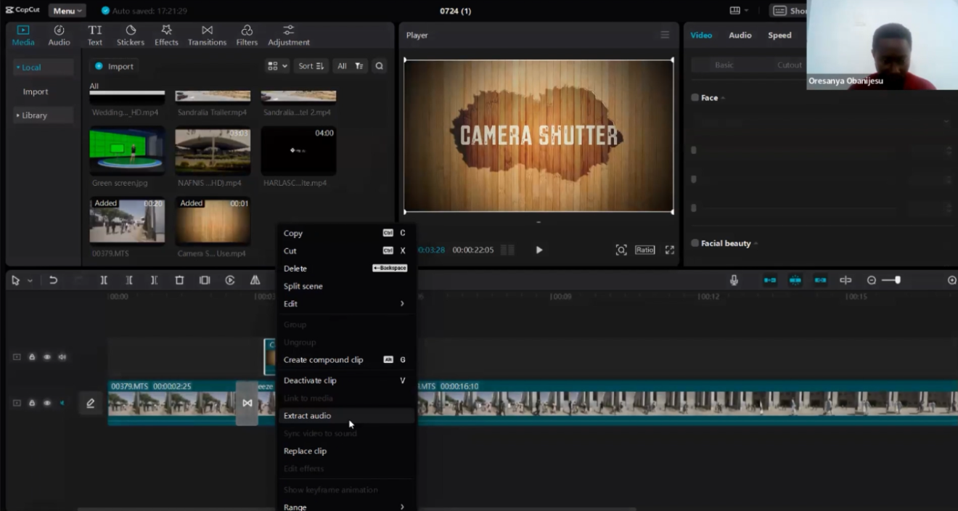Choose Copy from the context menu
This screenshot has width=958, height=511.
(345, 233)
